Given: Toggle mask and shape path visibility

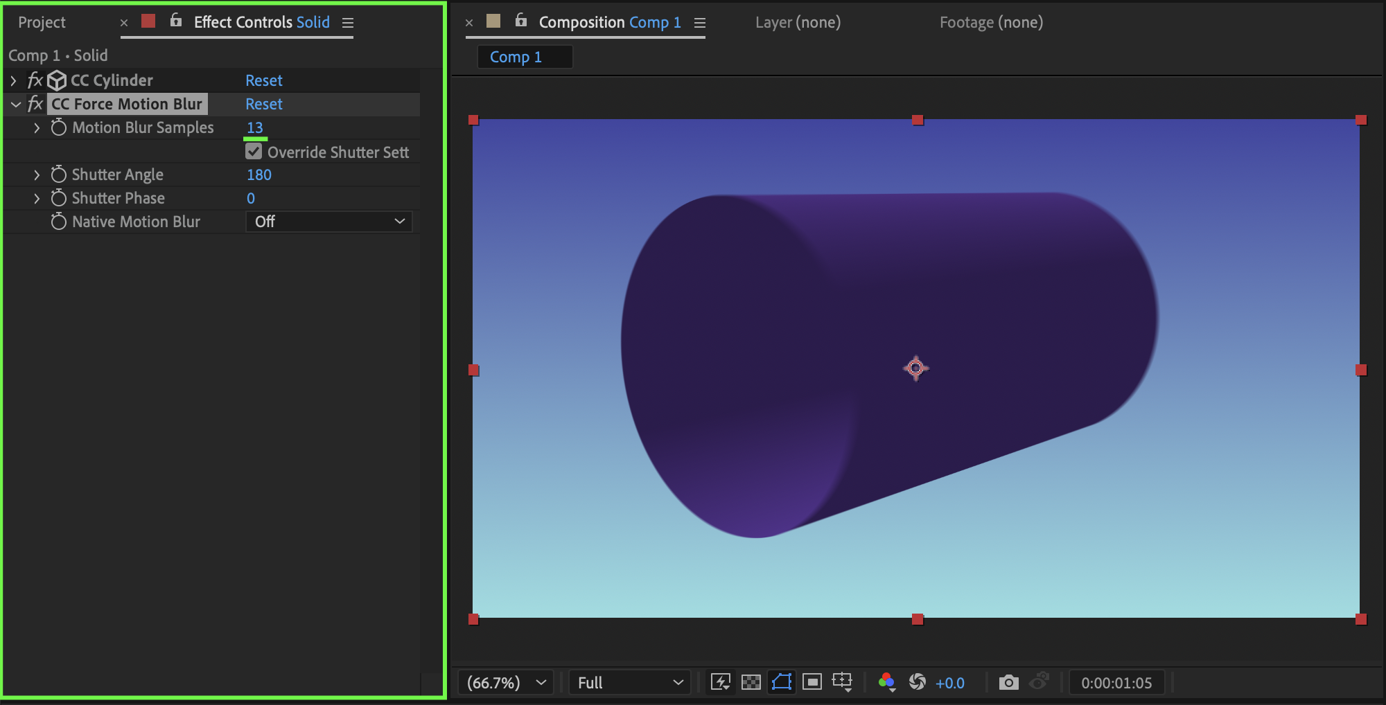Looking at the screenshot, I should (x=782, y=682).
